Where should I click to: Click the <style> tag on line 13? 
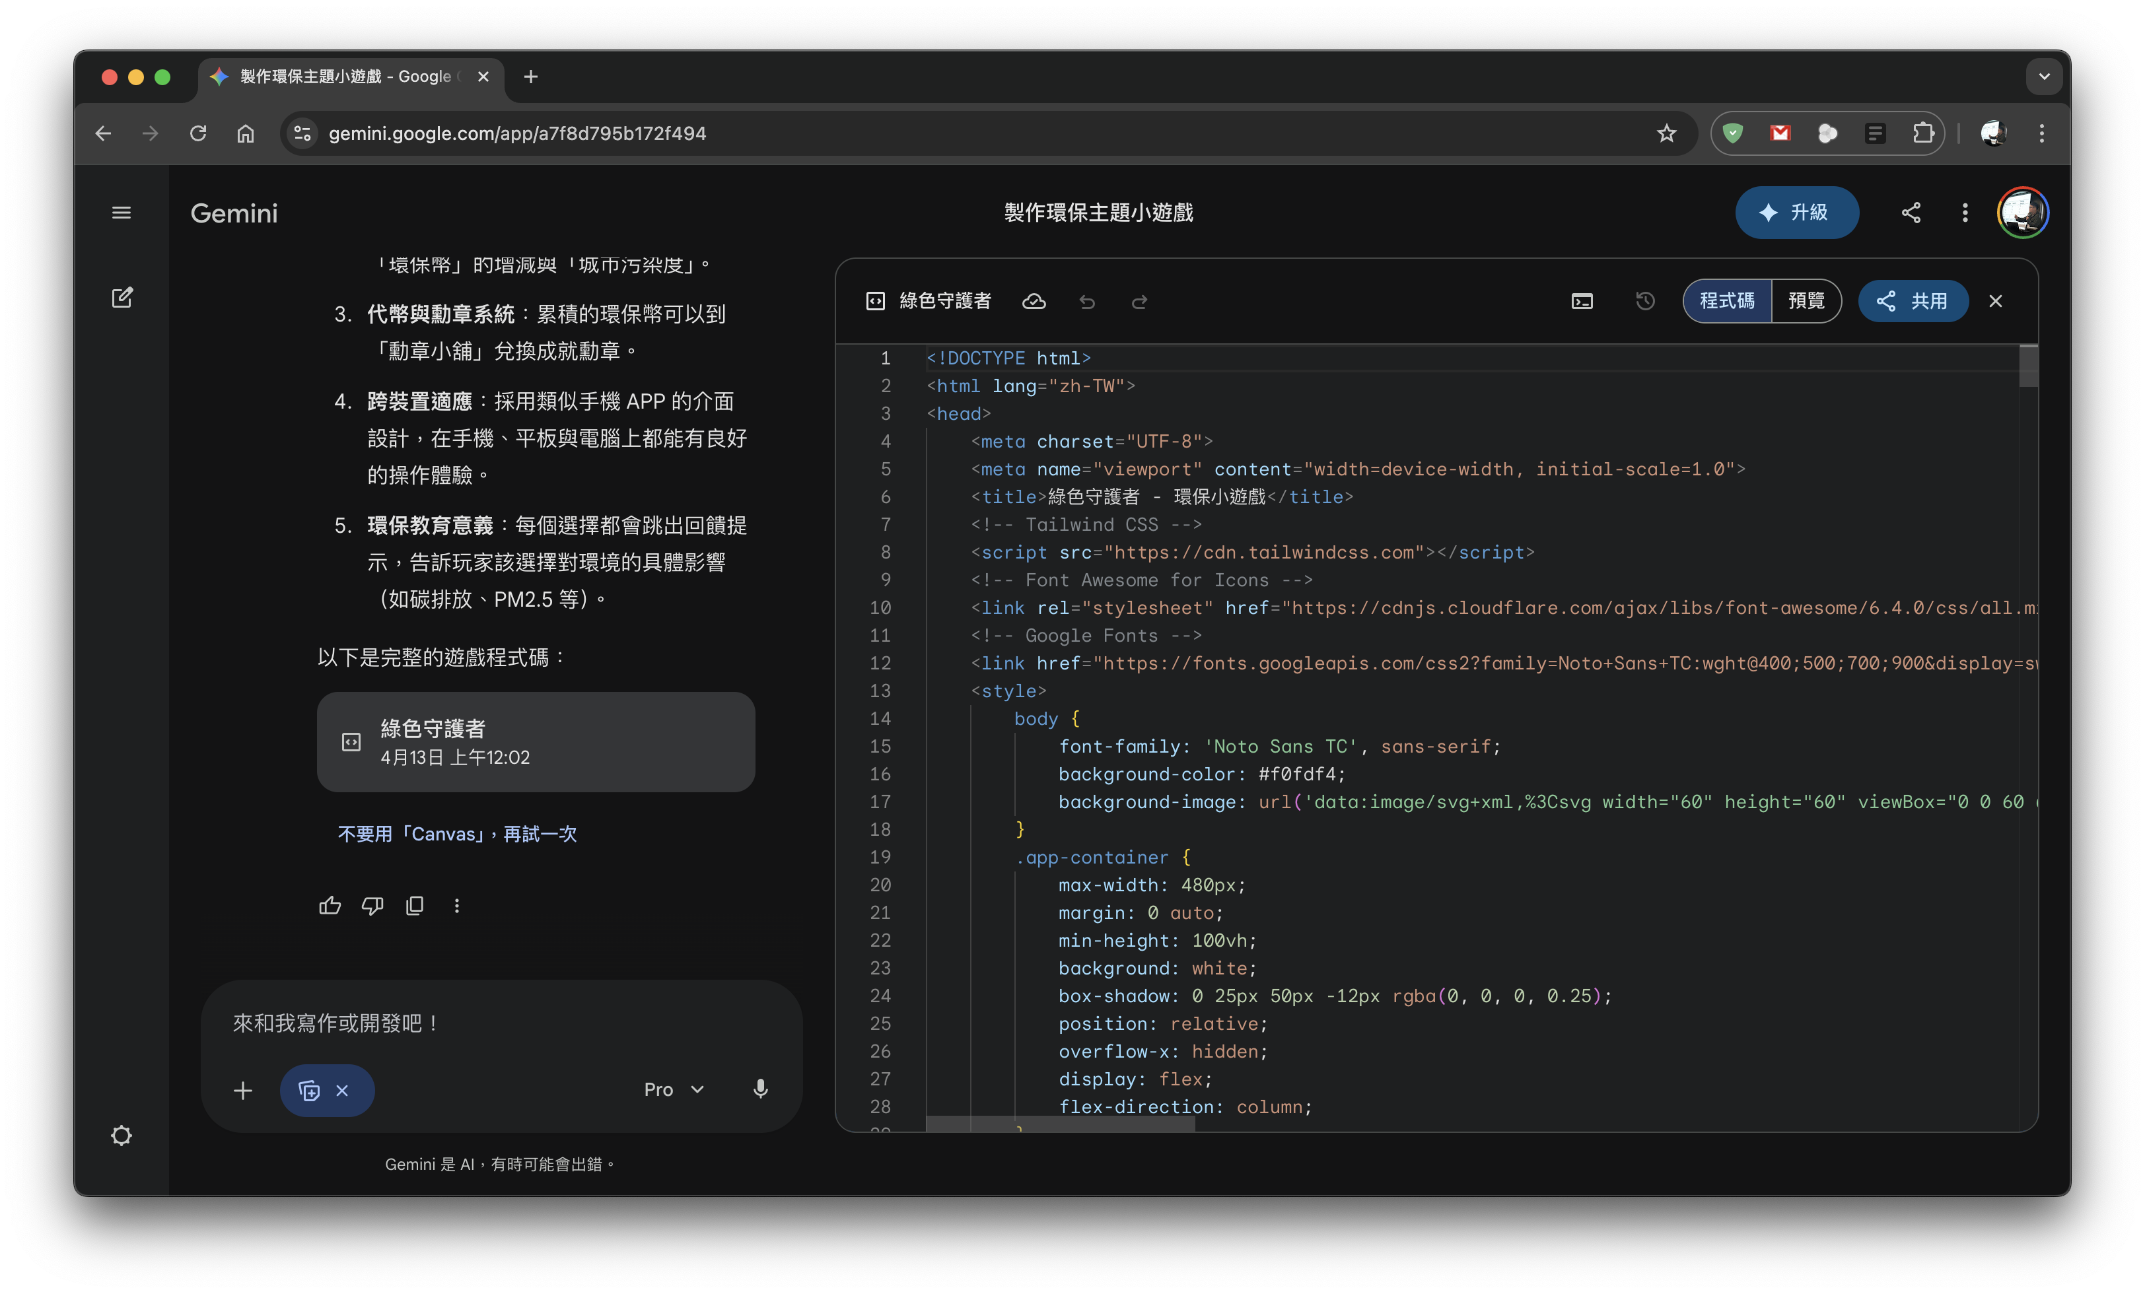point(1009,691)
